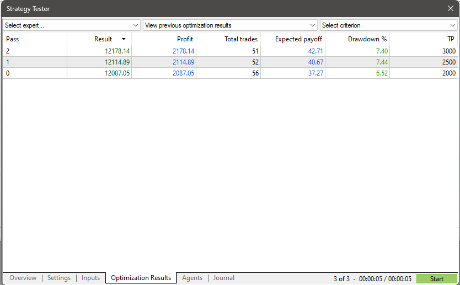
Task: Sort by the Total trades column
Action: pyautogui.click(x=228, y=39)
